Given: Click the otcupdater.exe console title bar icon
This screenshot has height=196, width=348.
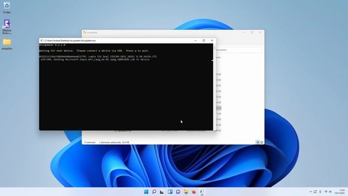Looking at the screenshot, I should point(42,41).
